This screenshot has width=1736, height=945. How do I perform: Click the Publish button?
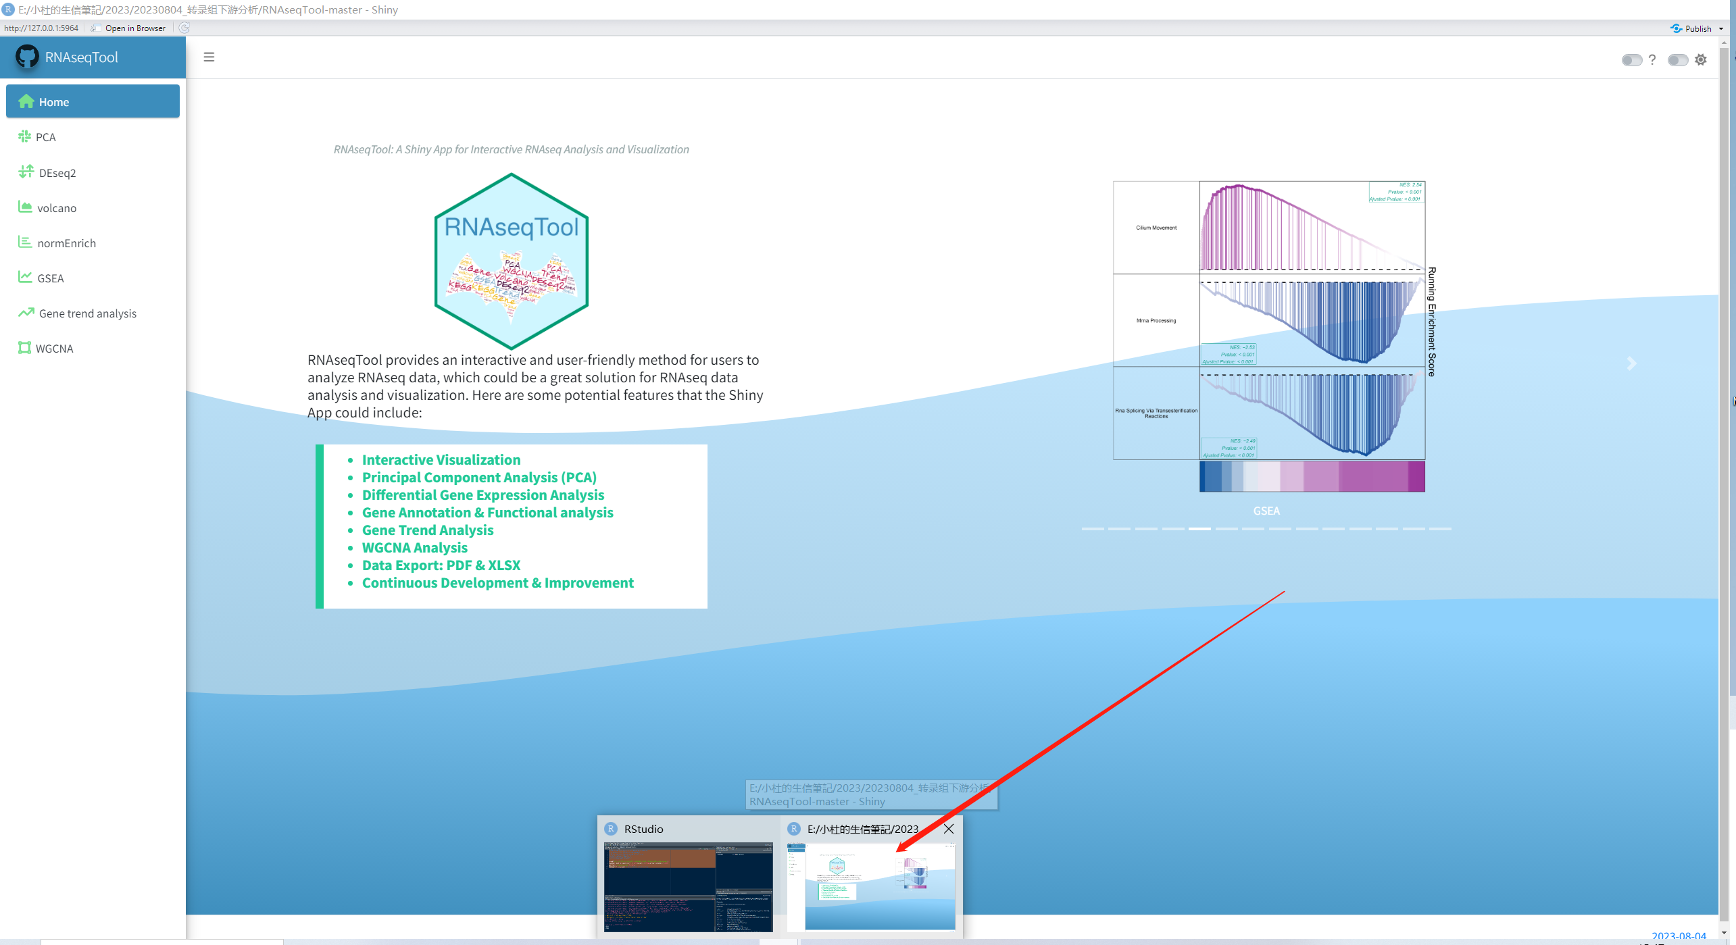[1692, 28]
